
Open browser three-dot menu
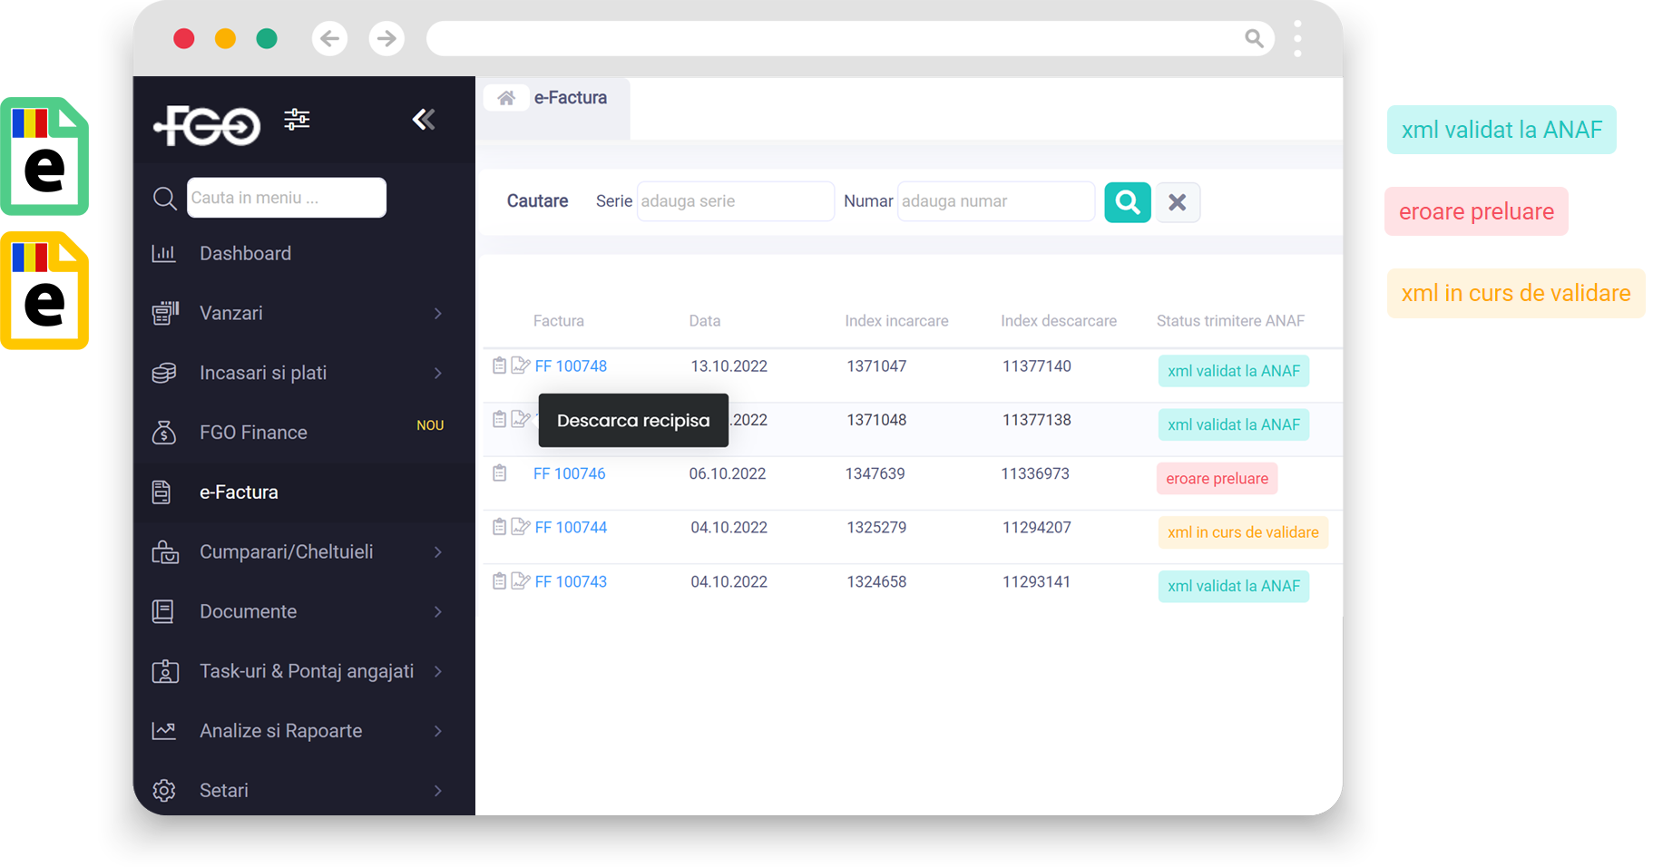click(1297, 38)
